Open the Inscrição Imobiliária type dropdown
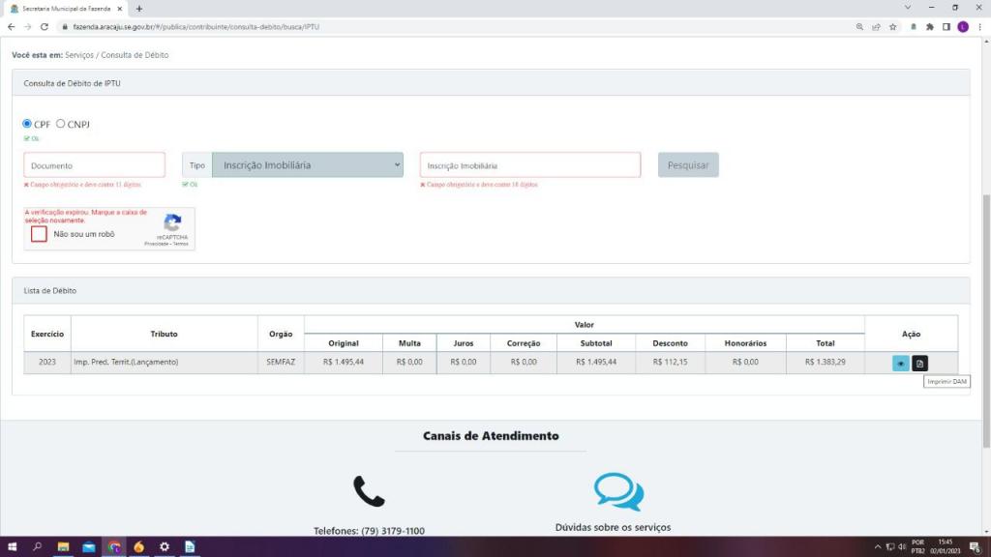Screen dimensions: 991x557 point(307,165)
